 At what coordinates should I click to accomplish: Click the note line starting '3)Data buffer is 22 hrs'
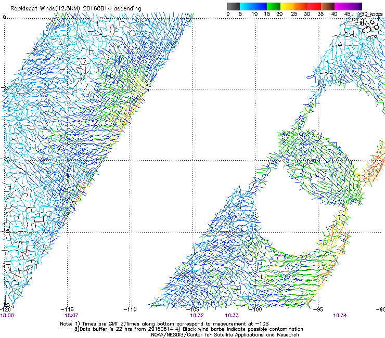pos(188,329)
